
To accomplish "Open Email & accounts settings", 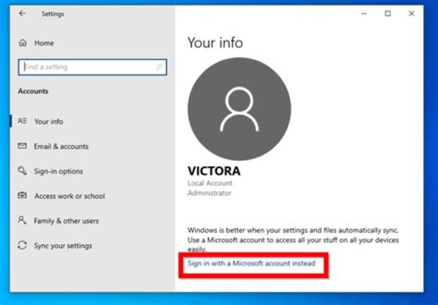I will (61, 146).
